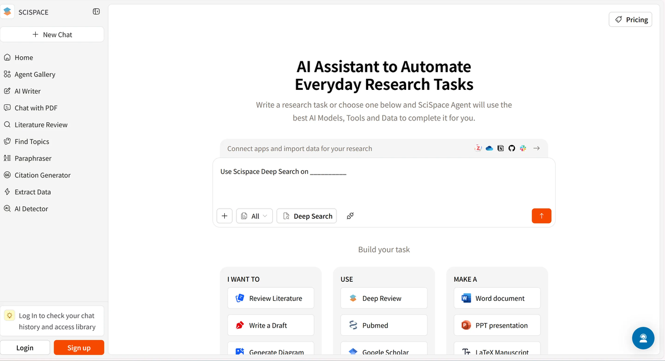Click the SciSpace logo icon
The width and height of the screenshot is (665, 361).
[7, 12]
